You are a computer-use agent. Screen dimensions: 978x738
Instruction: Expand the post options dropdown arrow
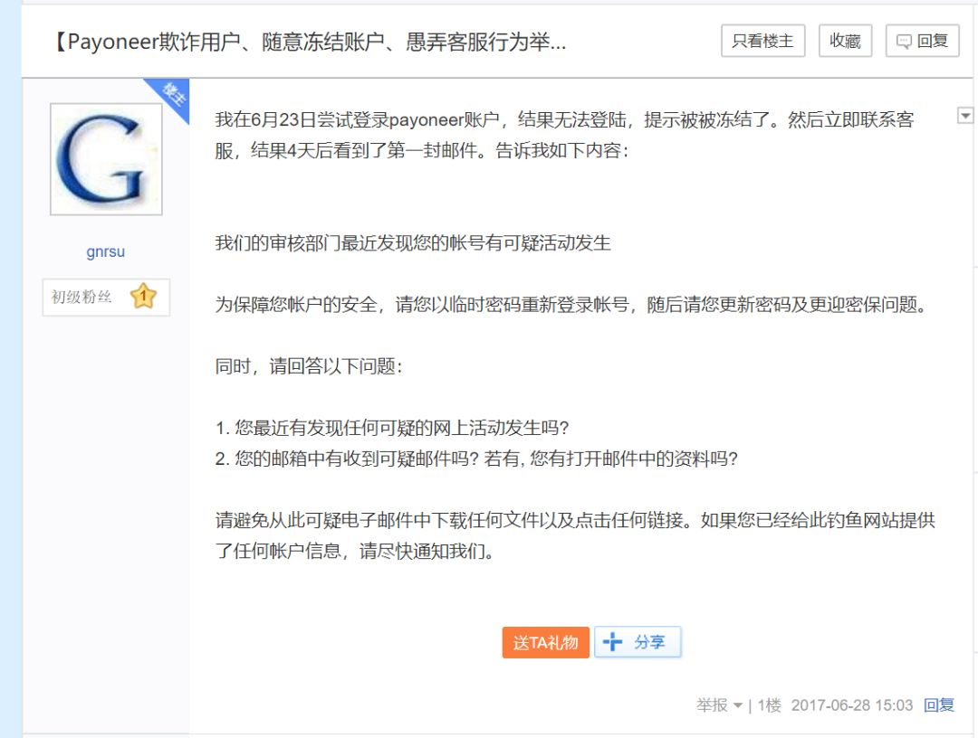965,115
